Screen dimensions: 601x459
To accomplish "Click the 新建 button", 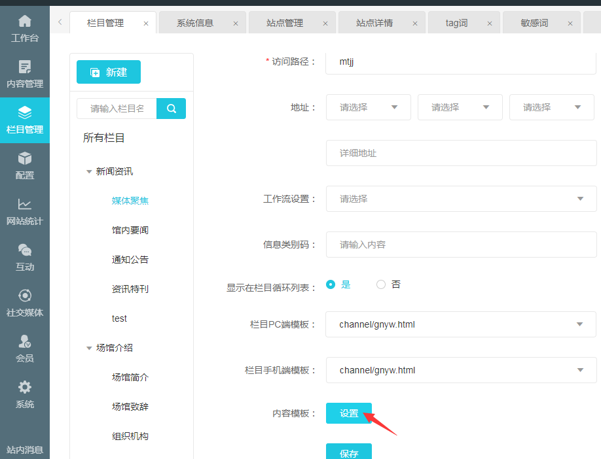I will (x=109, y=72).
